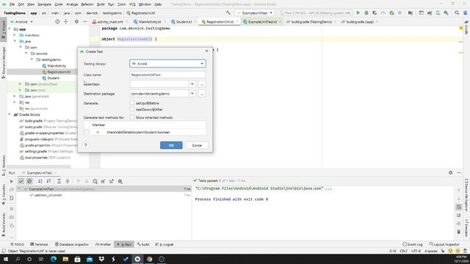Sort test results by duration
The image size is (470, 264).
(x=48, y=181)
